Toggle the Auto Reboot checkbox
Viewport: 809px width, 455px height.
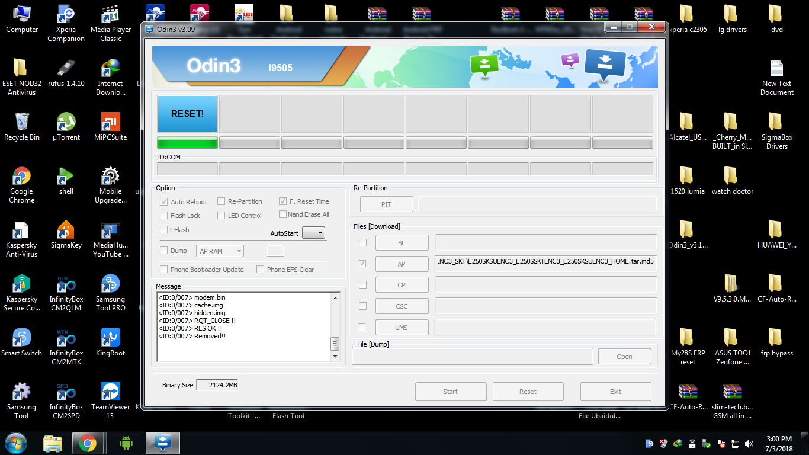point(164,201)
